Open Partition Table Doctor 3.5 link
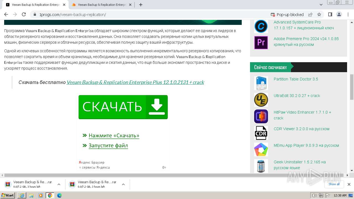Viewport: 354px width, 199px height. coord(296,79)
